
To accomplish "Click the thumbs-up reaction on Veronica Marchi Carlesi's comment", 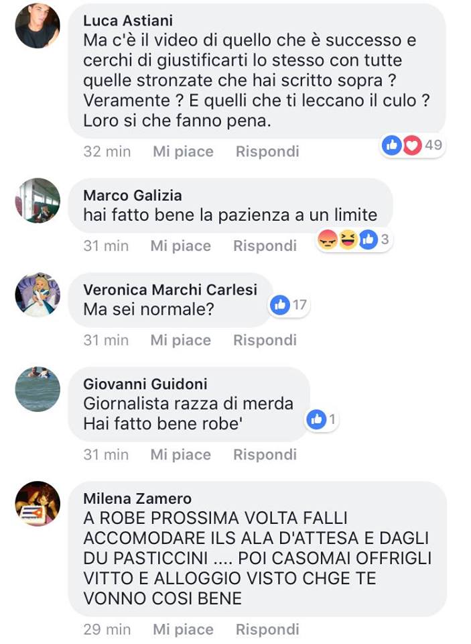I will [280, 305].
